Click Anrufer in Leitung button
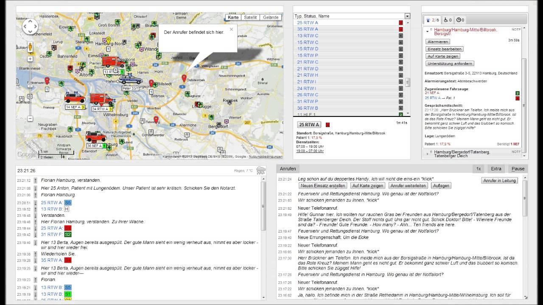Screen dimensions: 543x305 (x=500, y=180)
